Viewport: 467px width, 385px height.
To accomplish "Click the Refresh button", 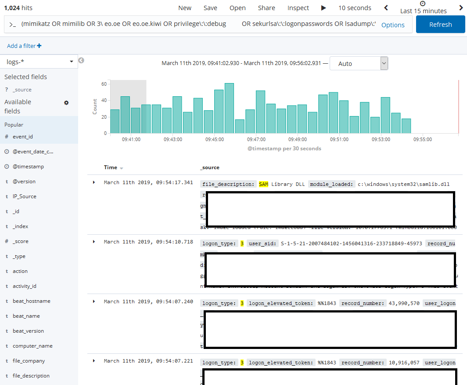I will coord(440,24).
